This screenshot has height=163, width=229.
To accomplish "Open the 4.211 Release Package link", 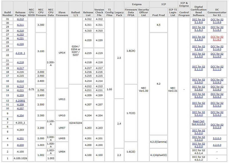I will (x=20, y=90).
